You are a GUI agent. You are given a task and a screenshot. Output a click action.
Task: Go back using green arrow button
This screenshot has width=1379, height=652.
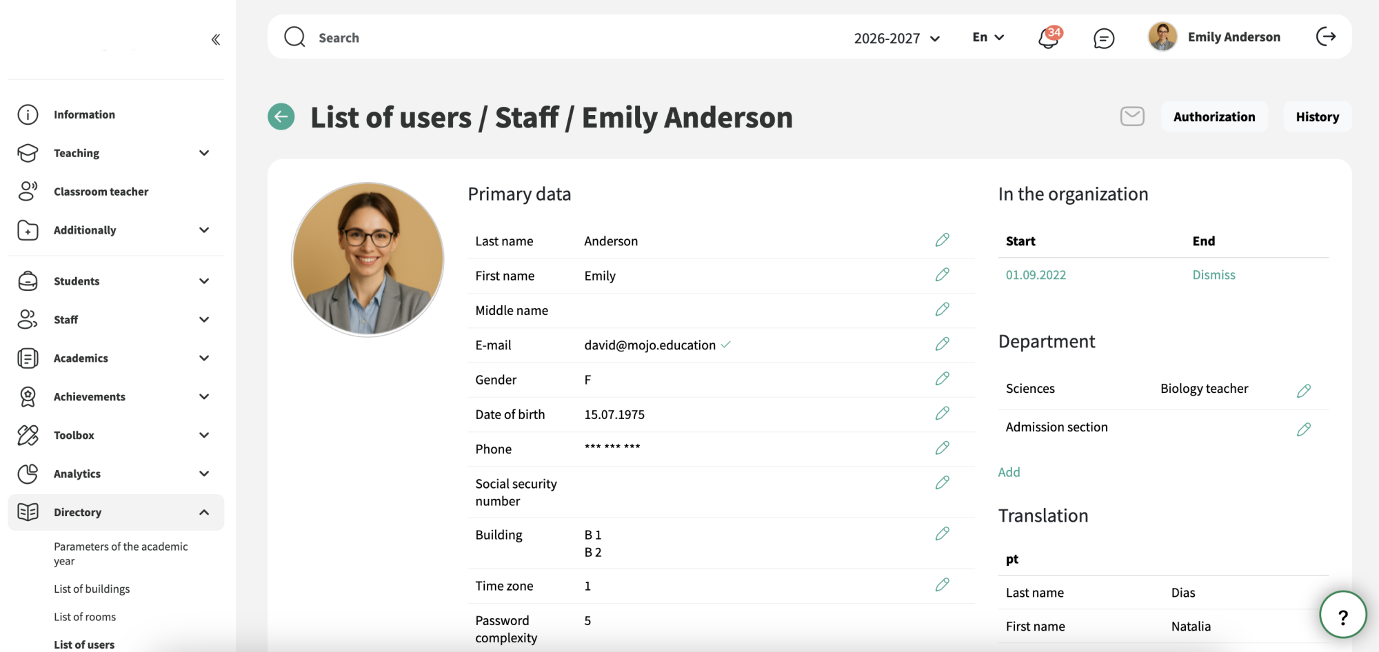point(281,116)
